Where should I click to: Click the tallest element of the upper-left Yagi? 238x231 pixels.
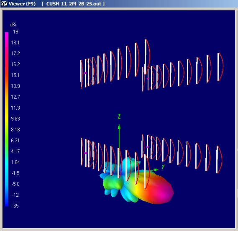[x=146, y=56]
